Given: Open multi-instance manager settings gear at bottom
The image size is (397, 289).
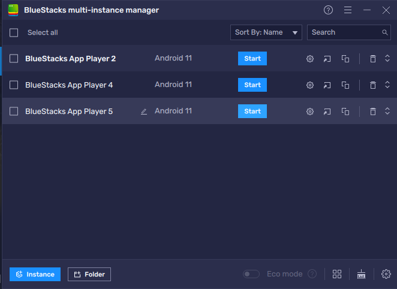Looking at the screenshot, I should (386, 274).
